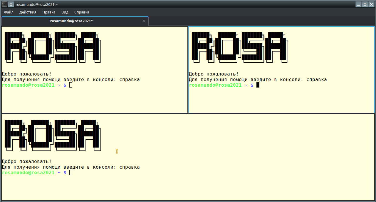
Task: Click 'Добро пожаловать!' in top-left pane
Action: [x=27, y=74]
